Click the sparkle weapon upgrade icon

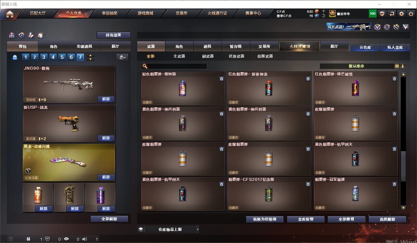pyautogui.click(x=396, y=27)
